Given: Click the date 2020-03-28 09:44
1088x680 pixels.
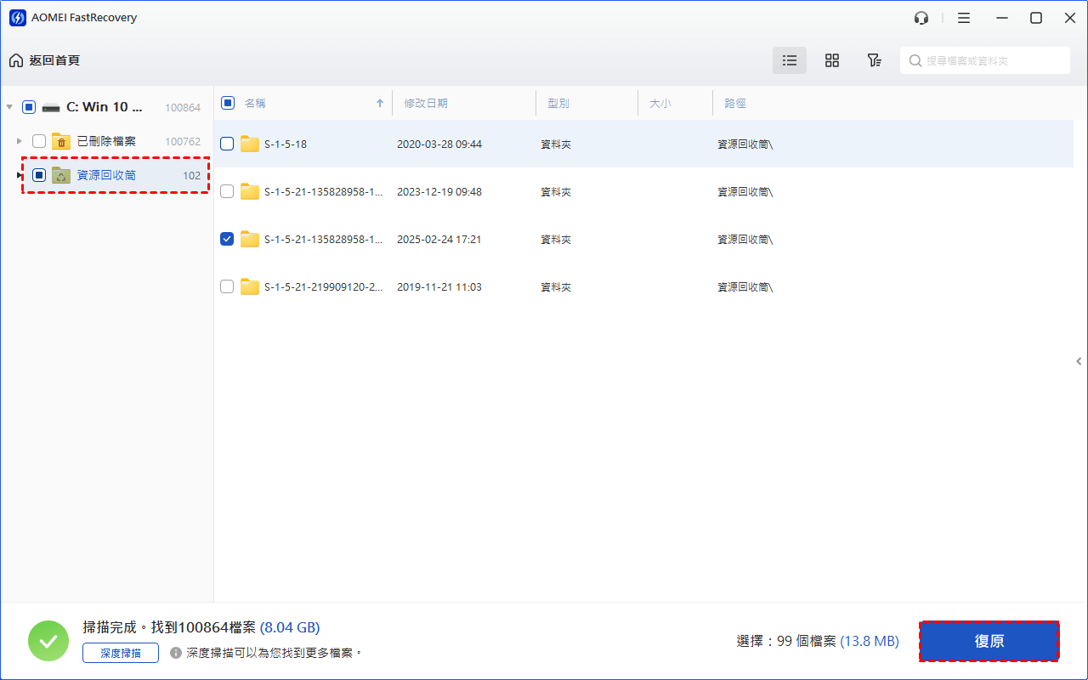Looking at the screenshot, I should [439, 144].
